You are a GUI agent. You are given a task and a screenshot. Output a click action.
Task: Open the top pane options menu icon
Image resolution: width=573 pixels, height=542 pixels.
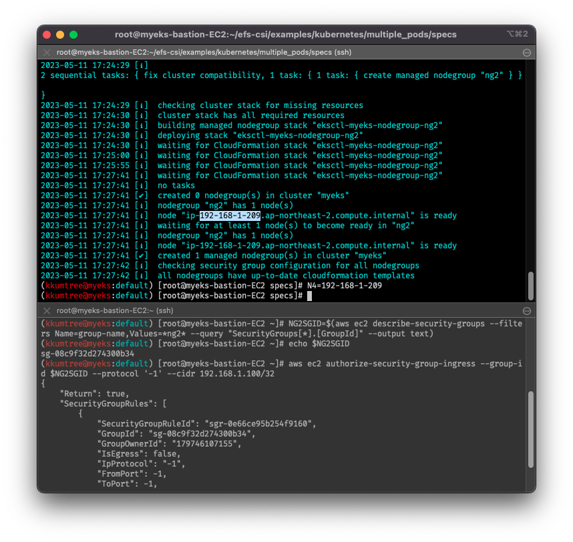(527, 53)
